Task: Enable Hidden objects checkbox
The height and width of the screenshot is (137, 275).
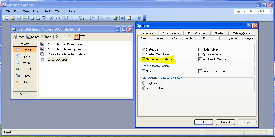Action: tap(200, 49)
